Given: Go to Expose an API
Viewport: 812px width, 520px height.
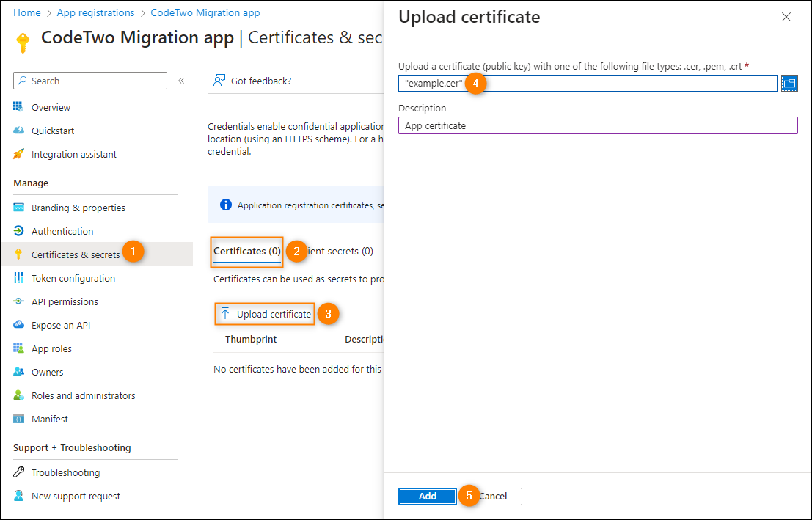Looking at the screenshot, I should [x=61, y=325].
